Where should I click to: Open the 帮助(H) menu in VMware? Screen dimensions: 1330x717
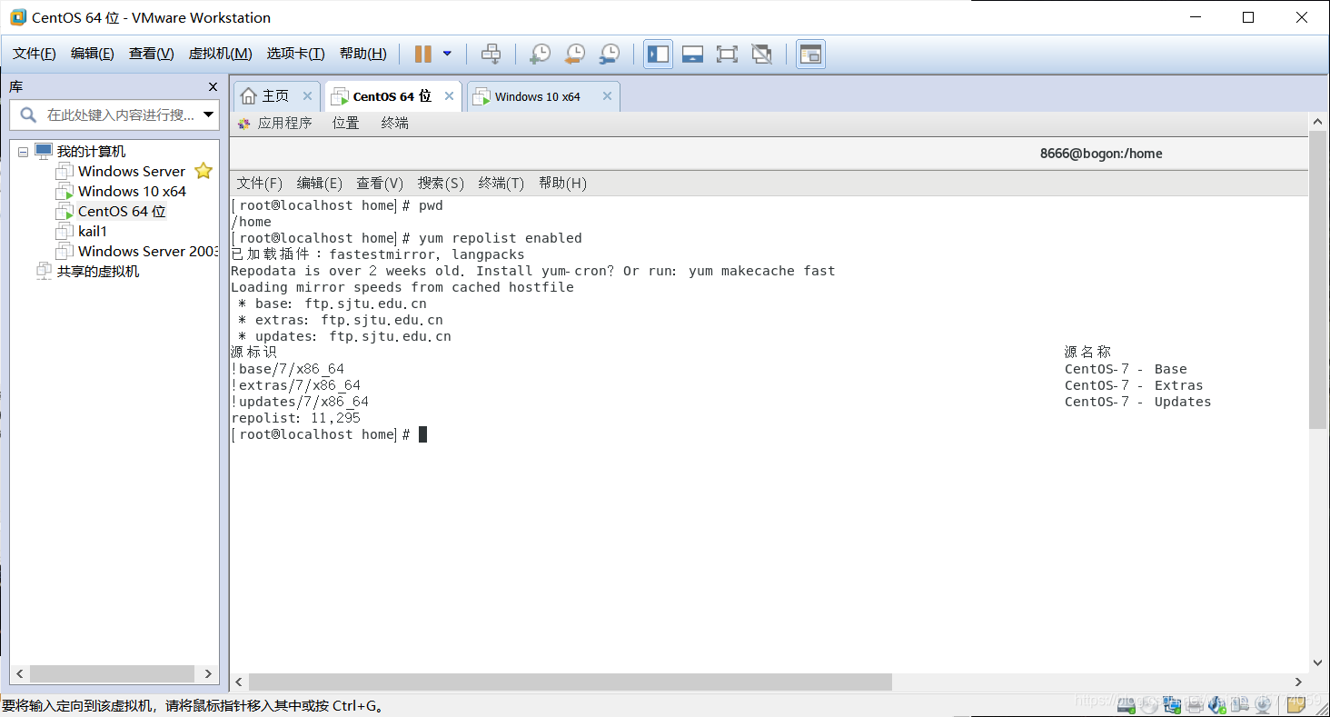(x=362, y=54)
